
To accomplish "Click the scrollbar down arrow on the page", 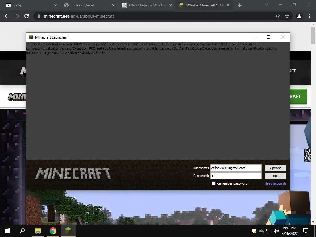I will [313, 222].
